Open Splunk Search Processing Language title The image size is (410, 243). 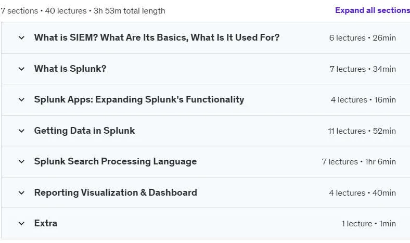(116, 161)
